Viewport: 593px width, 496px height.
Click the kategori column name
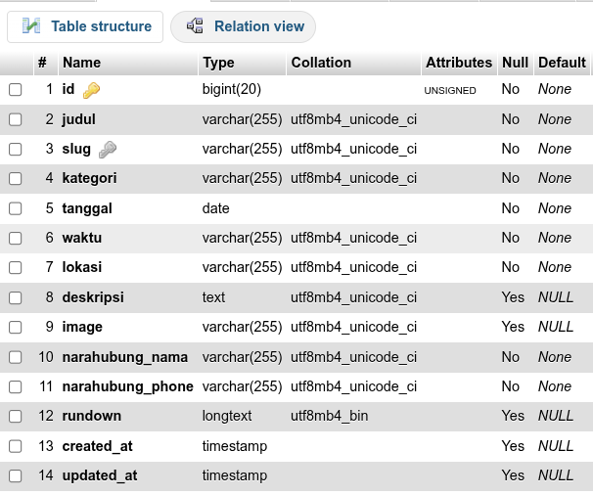click(x=89, y=178)
